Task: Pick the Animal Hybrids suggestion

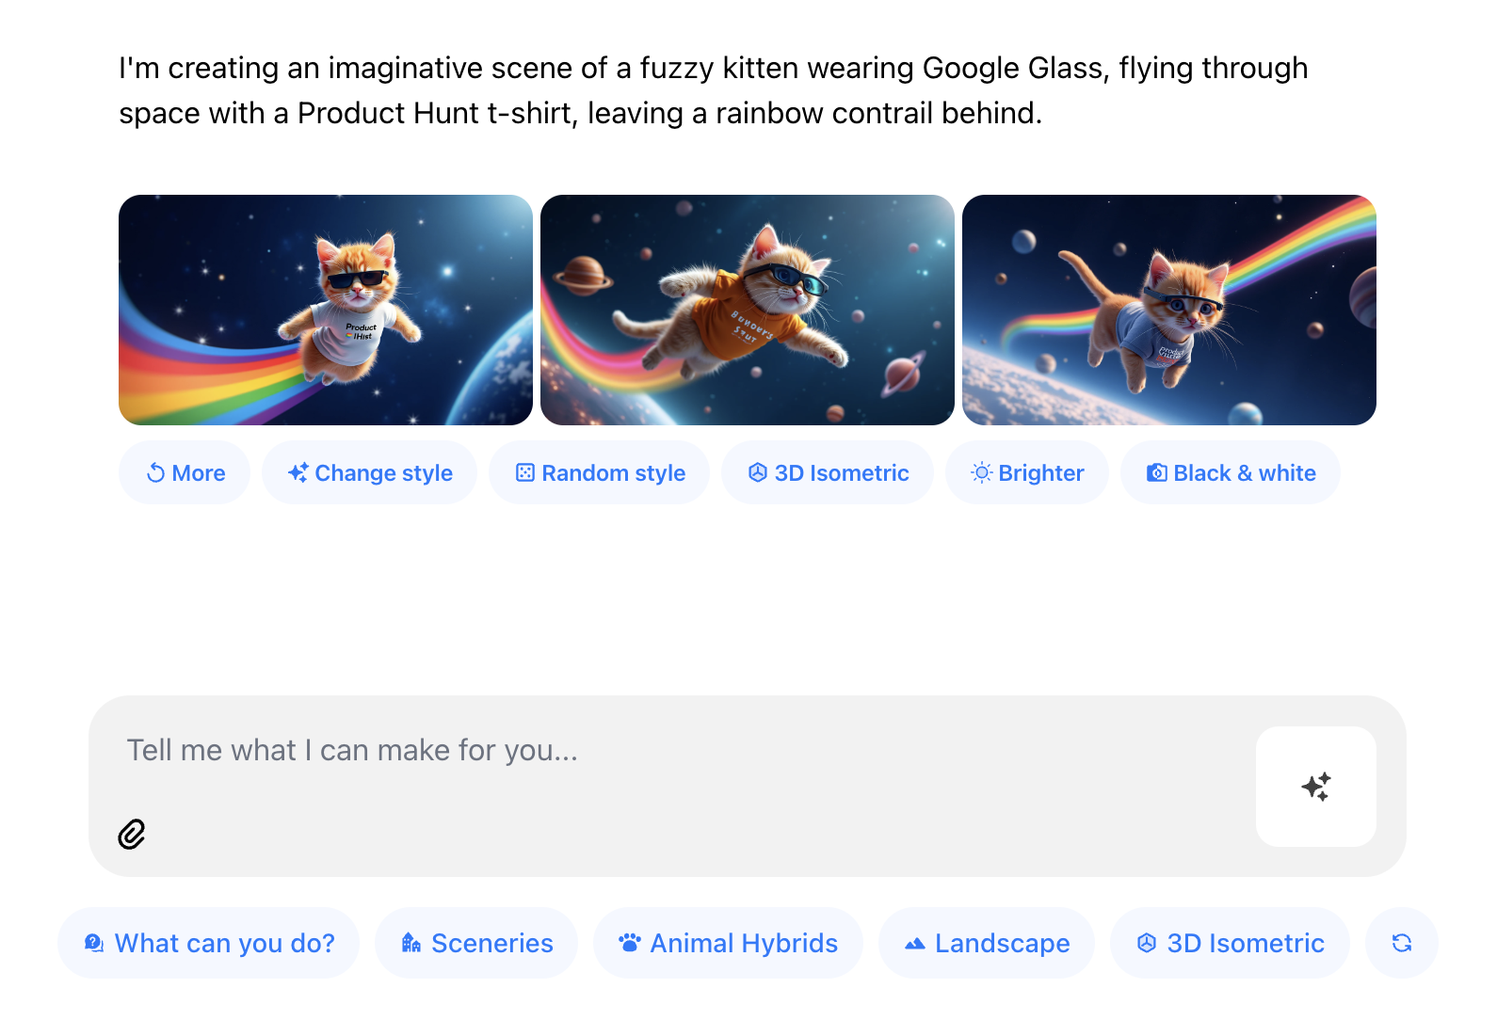Action: coord(728,943)
